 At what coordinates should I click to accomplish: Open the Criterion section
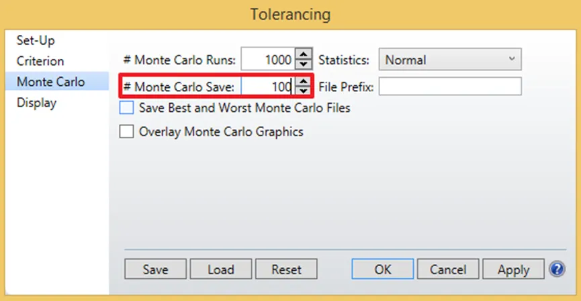pos(40,61)
